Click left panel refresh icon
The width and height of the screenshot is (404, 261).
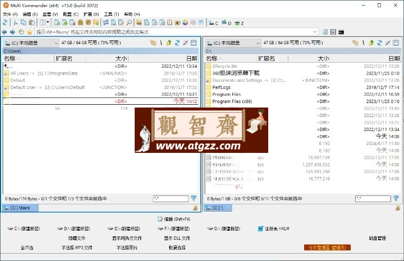(x=177, y=43)
